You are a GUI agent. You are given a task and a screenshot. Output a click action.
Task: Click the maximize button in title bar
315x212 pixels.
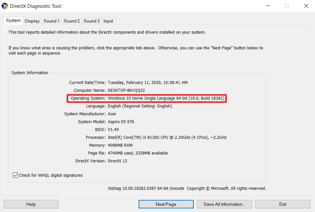[x=287, y=6]
